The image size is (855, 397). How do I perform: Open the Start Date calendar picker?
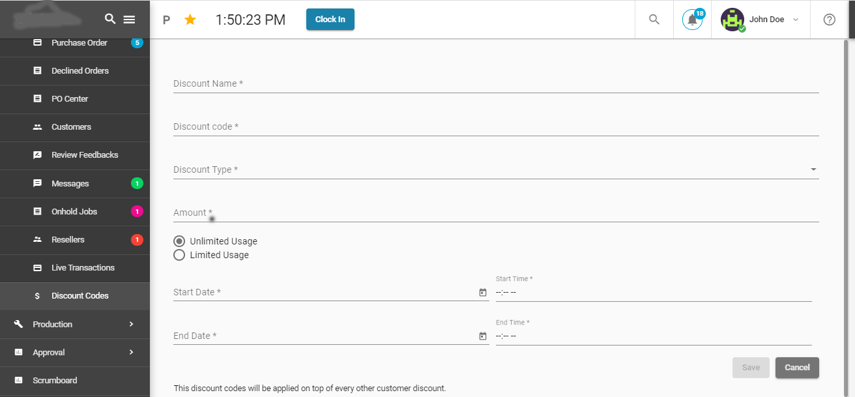tap(483, 293)
